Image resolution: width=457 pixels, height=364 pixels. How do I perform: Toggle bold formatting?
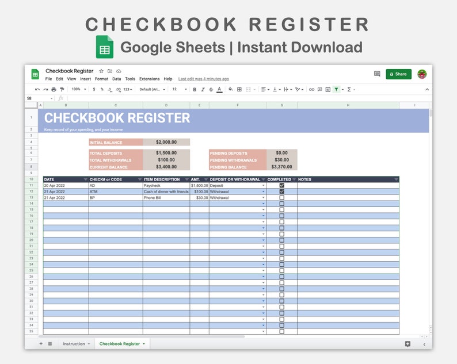195,89
